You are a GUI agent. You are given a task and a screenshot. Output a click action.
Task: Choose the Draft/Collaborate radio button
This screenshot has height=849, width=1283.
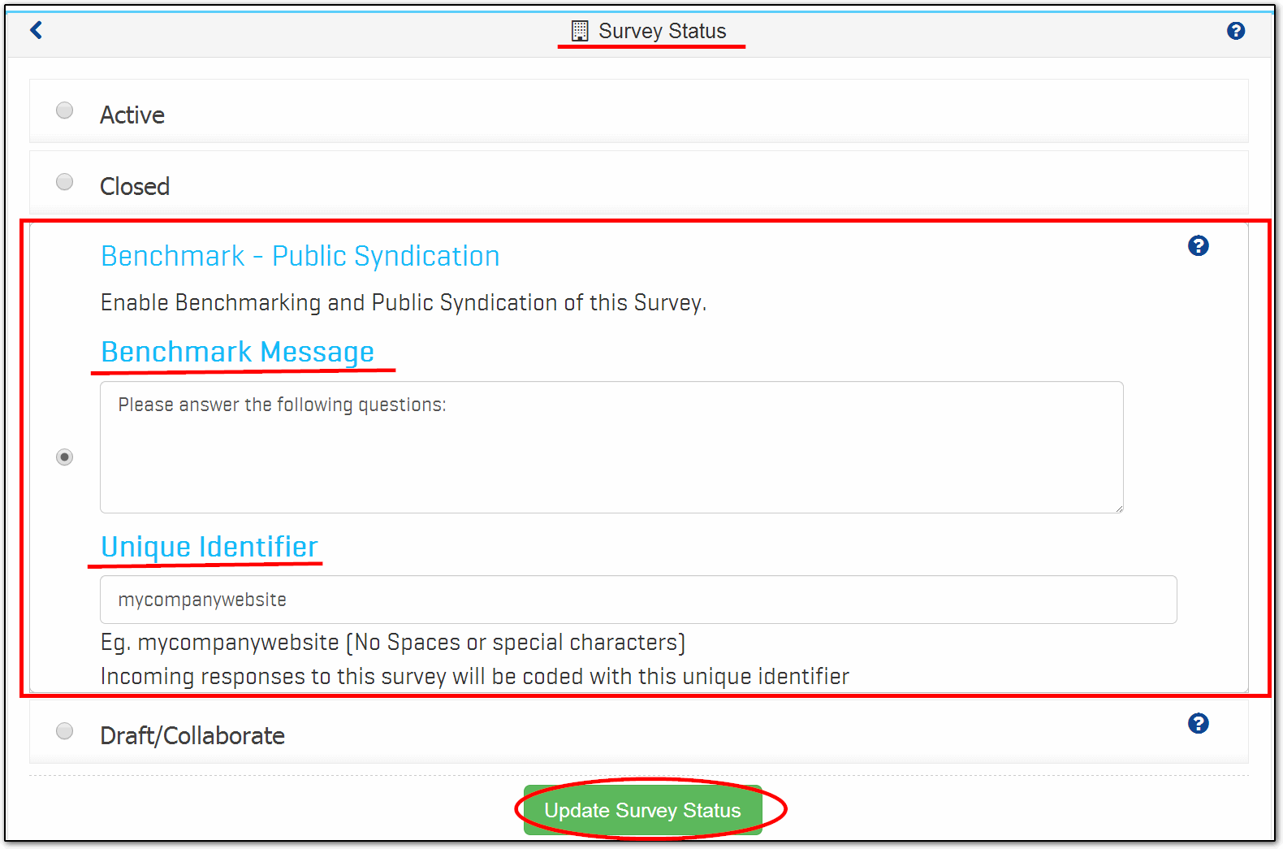[x=65, y=731]
